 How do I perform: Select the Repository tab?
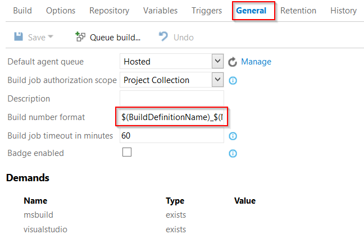[109, 11]
